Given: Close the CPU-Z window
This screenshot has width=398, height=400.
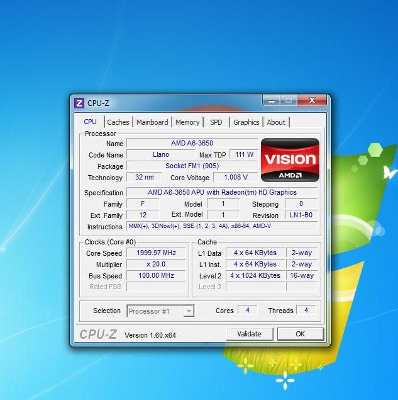Looking at the screenshot, I should click(312, 100).
